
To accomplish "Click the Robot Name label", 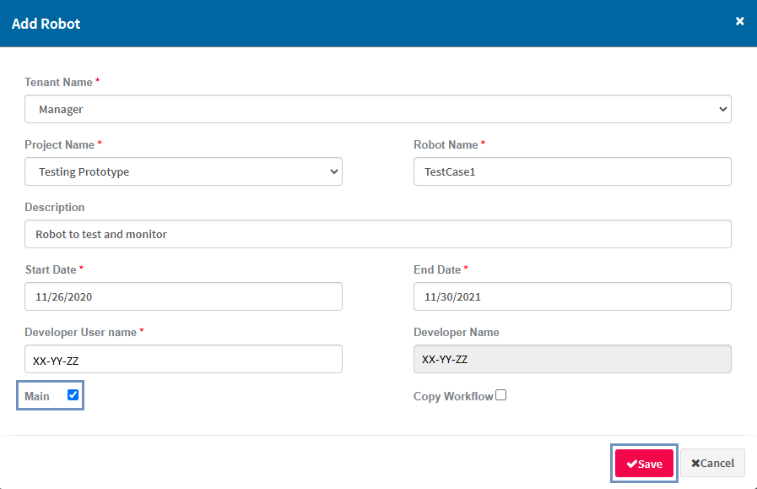I will click(x=446, y=144).
